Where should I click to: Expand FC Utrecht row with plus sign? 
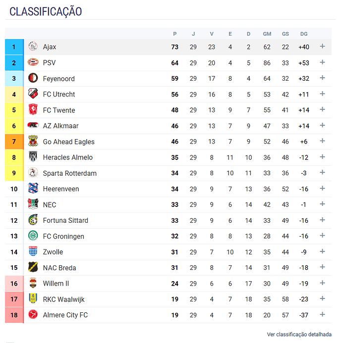pyautogui.click(x=322, y=94)
